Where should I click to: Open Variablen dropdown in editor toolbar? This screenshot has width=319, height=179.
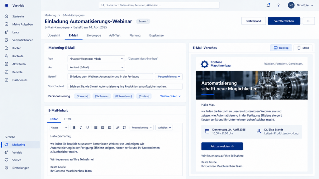pos(164,128)
